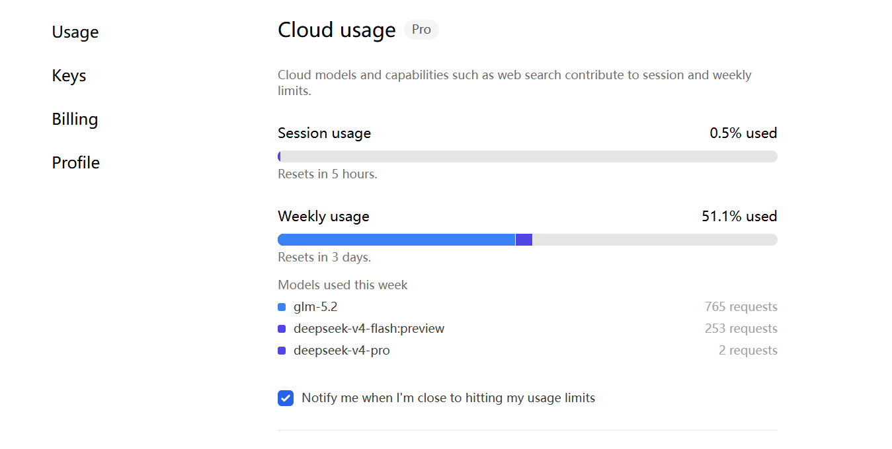Click the unused gray part of weekly bar

click(655, 240)
